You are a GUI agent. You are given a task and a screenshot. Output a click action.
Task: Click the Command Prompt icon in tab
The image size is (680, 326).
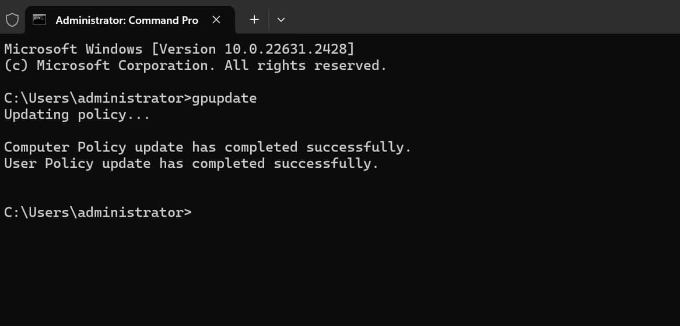[40, 20]
